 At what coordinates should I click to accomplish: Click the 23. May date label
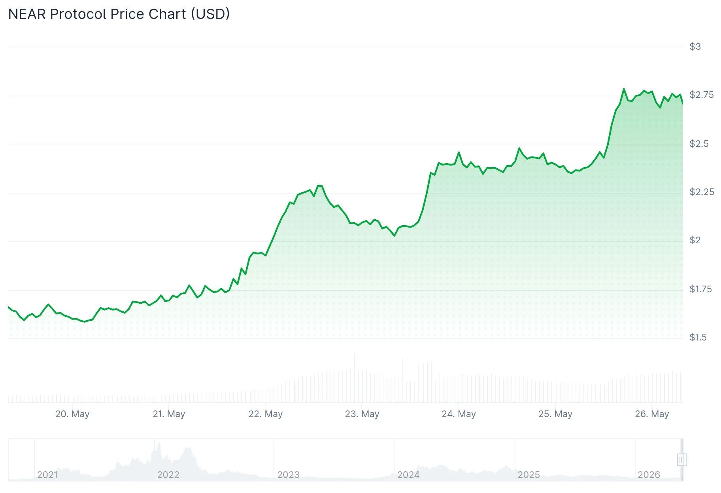coord(362,414)
